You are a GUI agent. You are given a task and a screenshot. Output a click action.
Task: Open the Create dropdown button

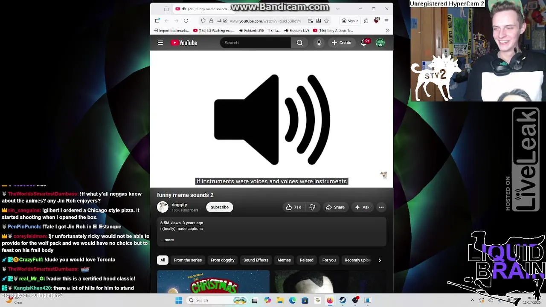point(342,43)
